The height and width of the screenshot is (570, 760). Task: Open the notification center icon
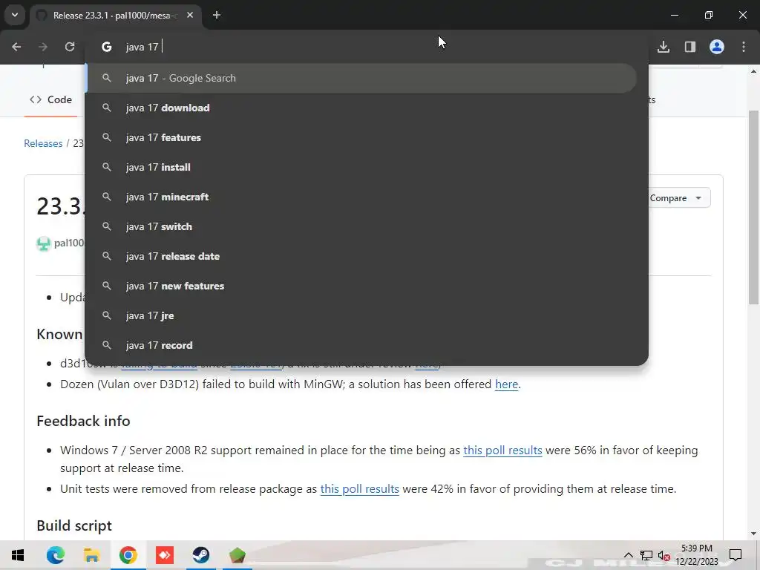(x=736, y=555)
